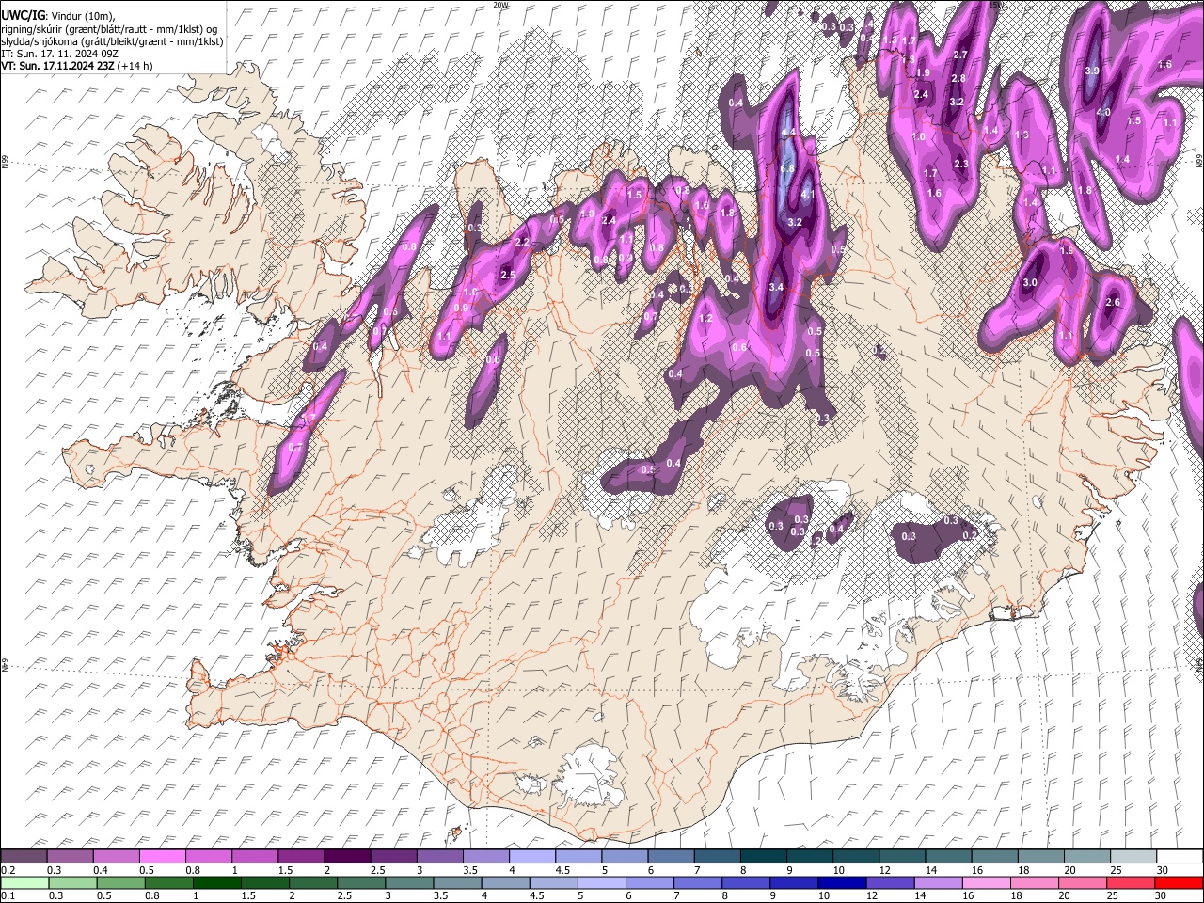Click the bright red 30 swatch in the lower rain scale
Screen dimensions: 1204x903
click(1180, 882)
